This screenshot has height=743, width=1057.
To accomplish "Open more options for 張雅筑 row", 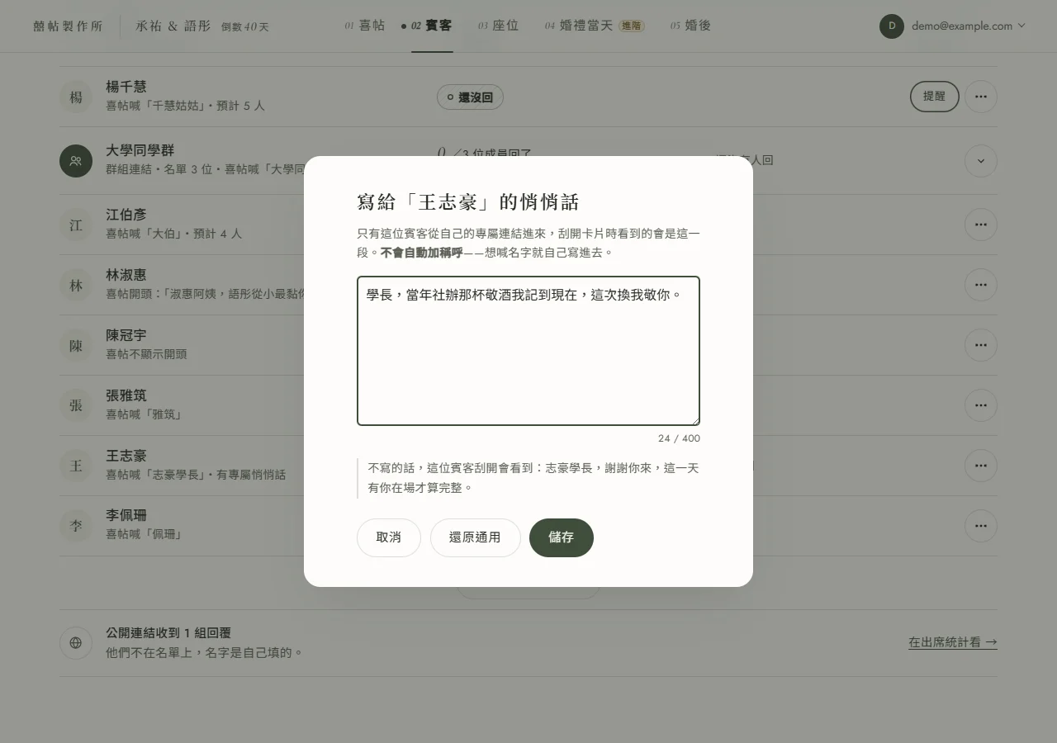I will (x=980, y=405).
